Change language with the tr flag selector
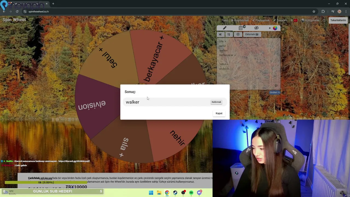Viewport: 350px width, 197px height. [x=294, y=21]
